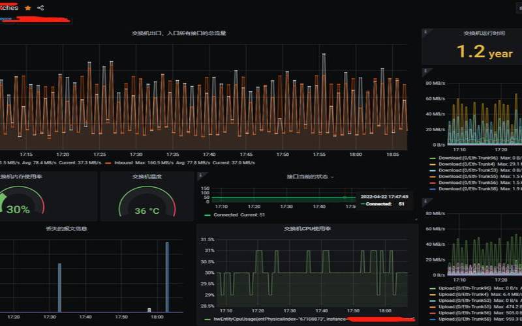Show info icon on 交换机运行时间 panel

click(426, 33)
